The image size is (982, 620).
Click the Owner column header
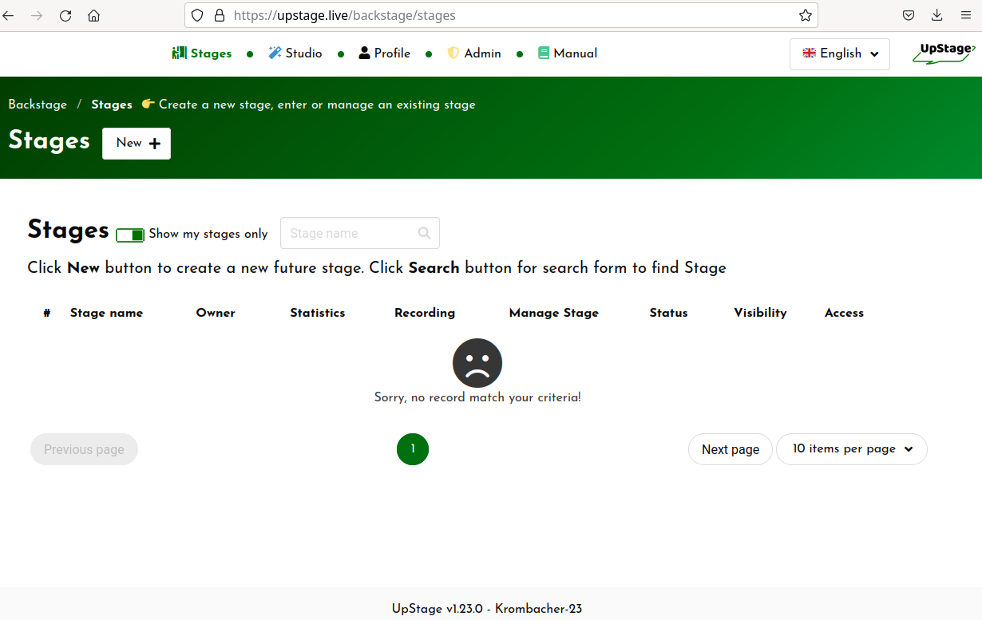[216, 313]
